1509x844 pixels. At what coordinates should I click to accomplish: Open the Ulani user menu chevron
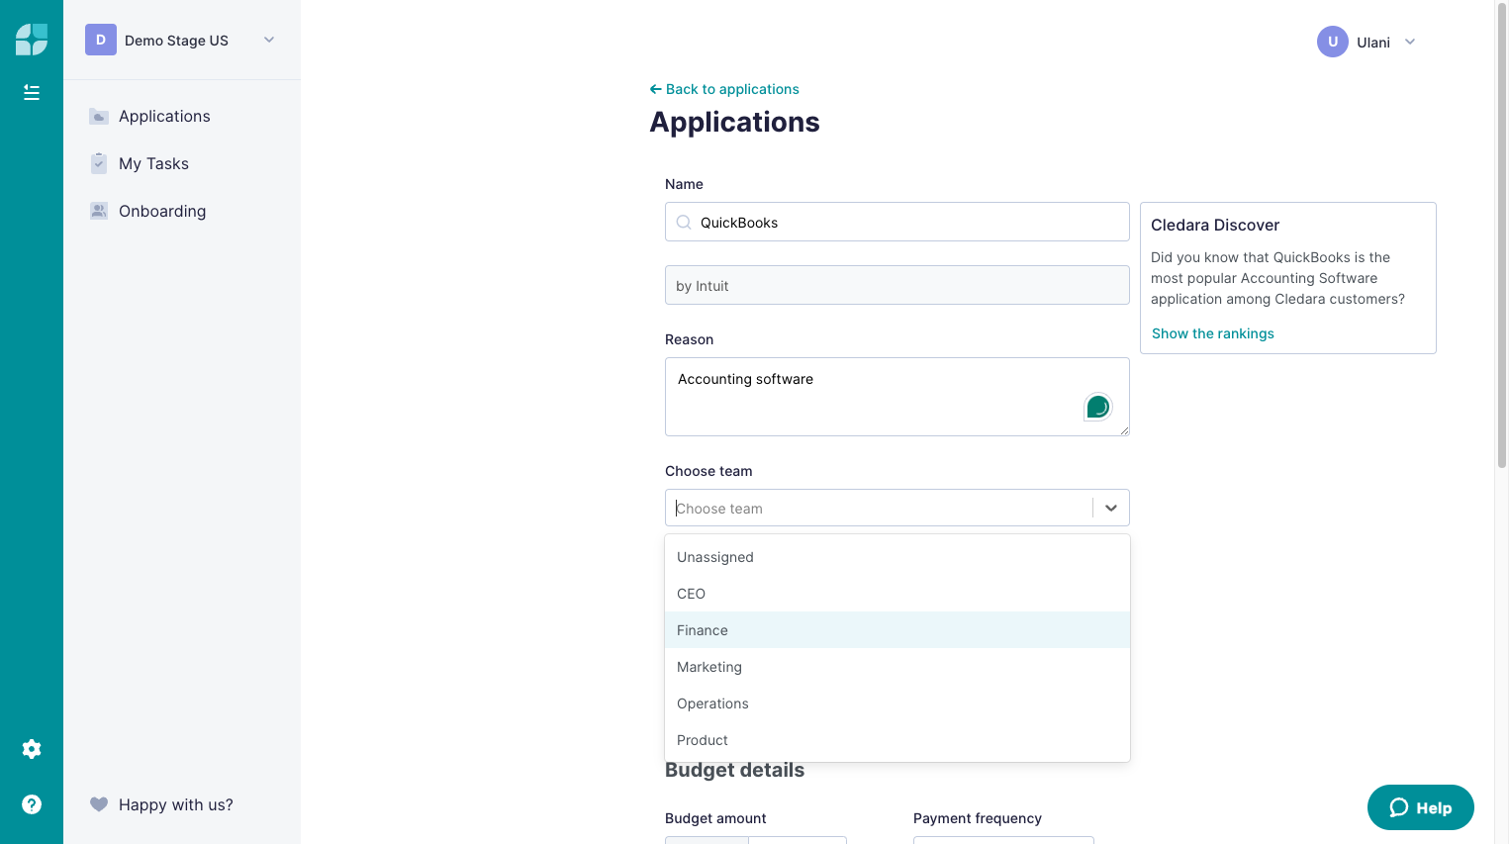(x=1410, y=42)
